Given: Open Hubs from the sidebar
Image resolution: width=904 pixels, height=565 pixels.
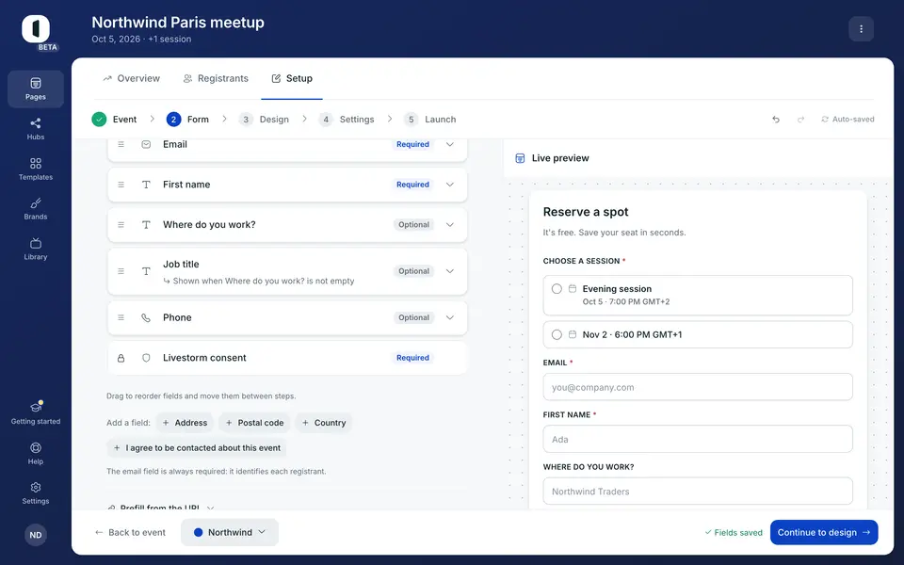Looking at the screenshot, I should tap(36, 129).
